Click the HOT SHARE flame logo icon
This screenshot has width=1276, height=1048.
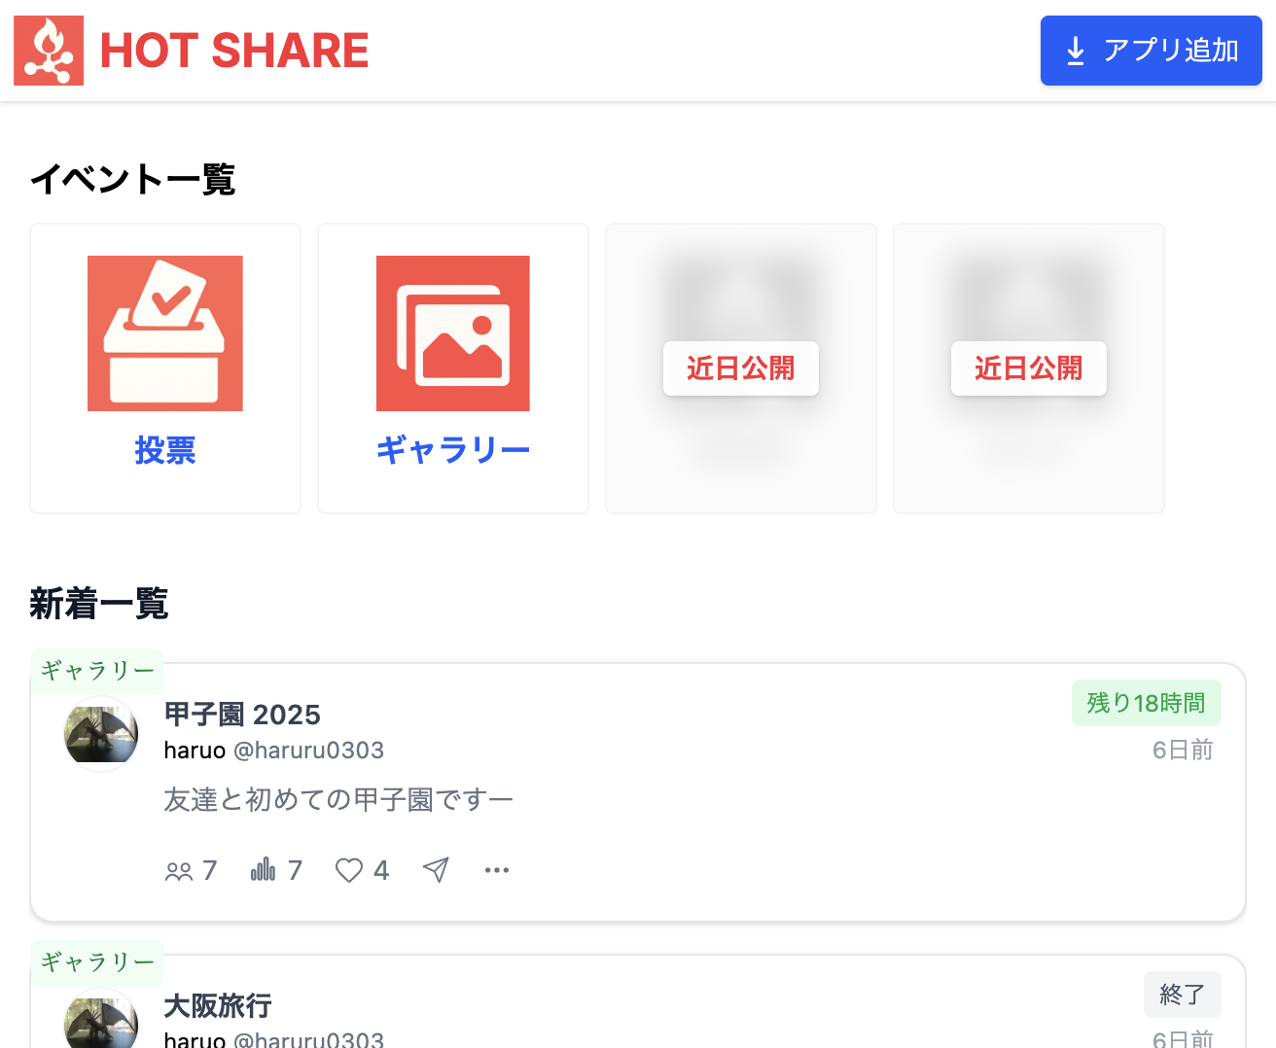(49, 51)
